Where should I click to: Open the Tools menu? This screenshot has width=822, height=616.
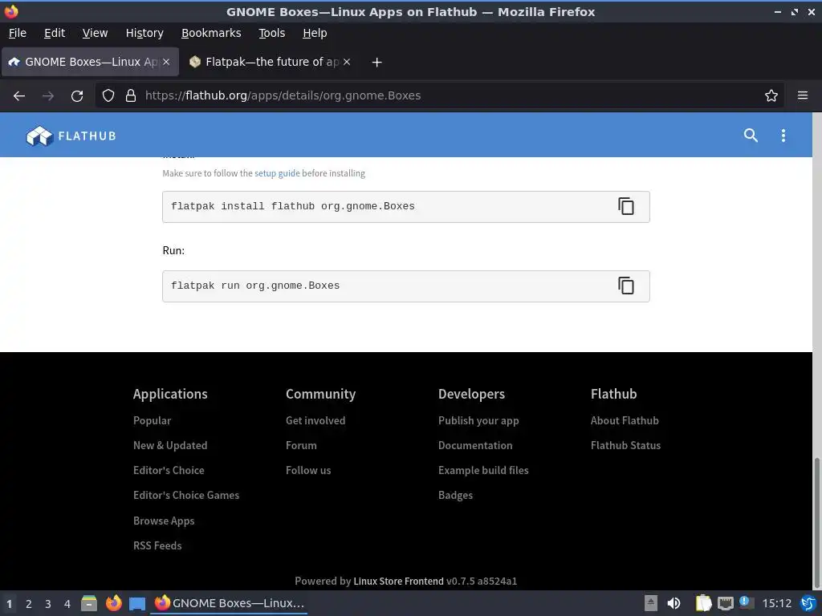click(x=272, y=33)
